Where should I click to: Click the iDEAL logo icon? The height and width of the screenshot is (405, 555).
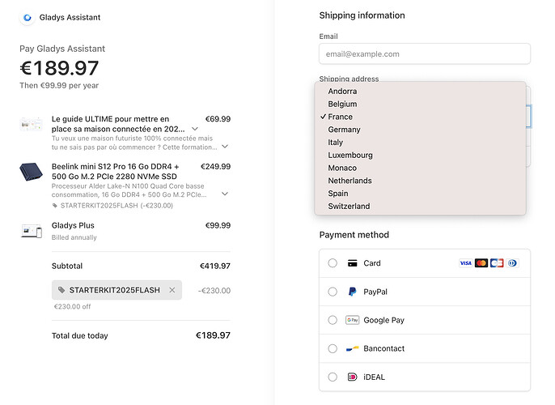[352, 377]
